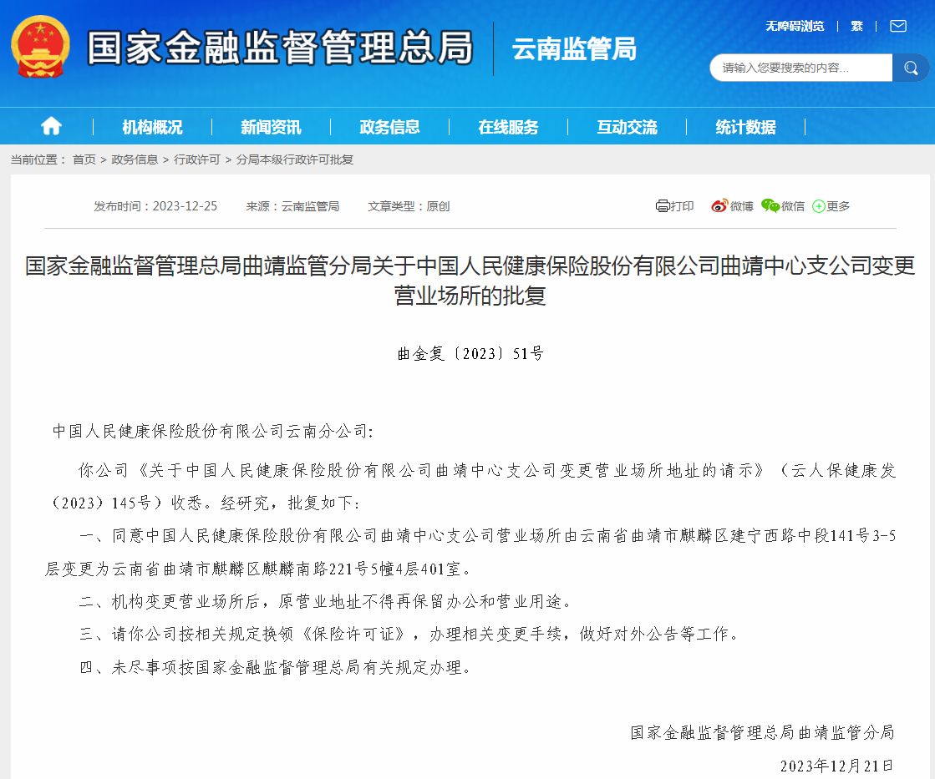Click the print icon
Image resolution: width=935 pixels, height=779 pixels.
663,206
